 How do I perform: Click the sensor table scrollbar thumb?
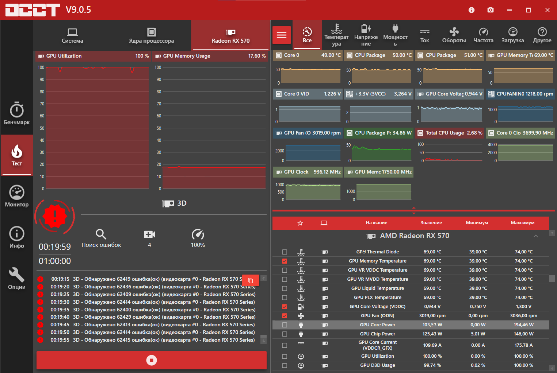coord(552,279)
